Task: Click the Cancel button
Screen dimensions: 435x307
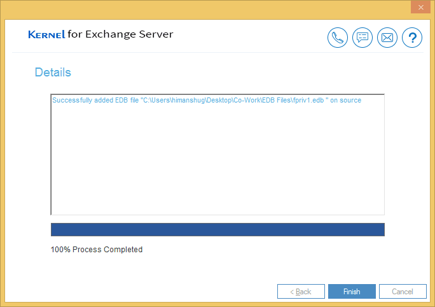Action: pos(403,292)
